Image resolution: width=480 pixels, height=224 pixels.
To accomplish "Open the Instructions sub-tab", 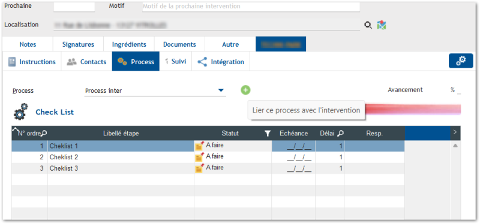I will click(32, 62).
